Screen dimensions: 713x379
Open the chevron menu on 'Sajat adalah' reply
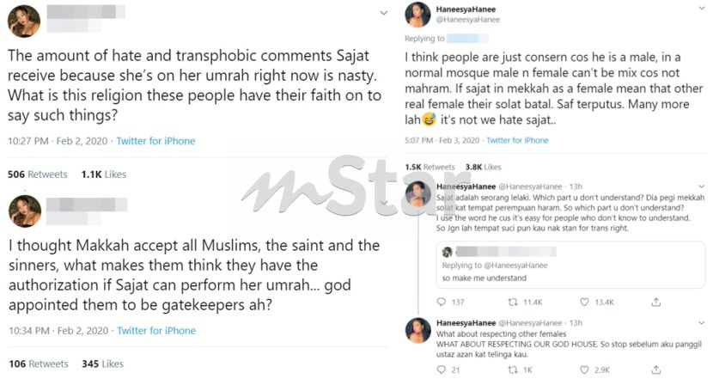[702, 186]
